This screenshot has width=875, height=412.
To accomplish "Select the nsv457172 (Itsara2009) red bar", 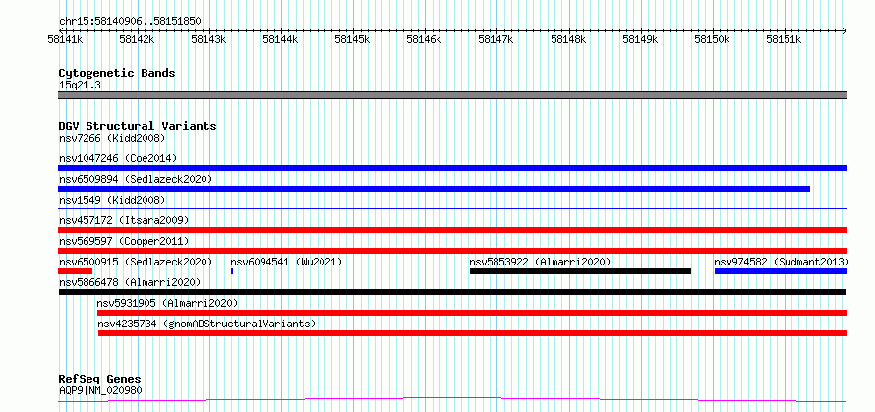I will coord(452,230).
